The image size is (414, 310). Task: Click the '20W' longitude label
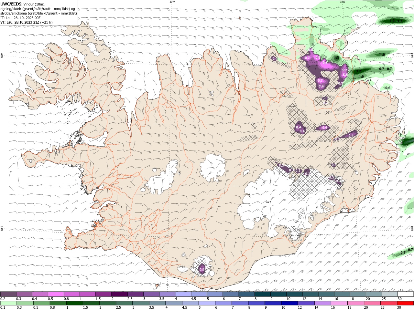pos(172,2)
